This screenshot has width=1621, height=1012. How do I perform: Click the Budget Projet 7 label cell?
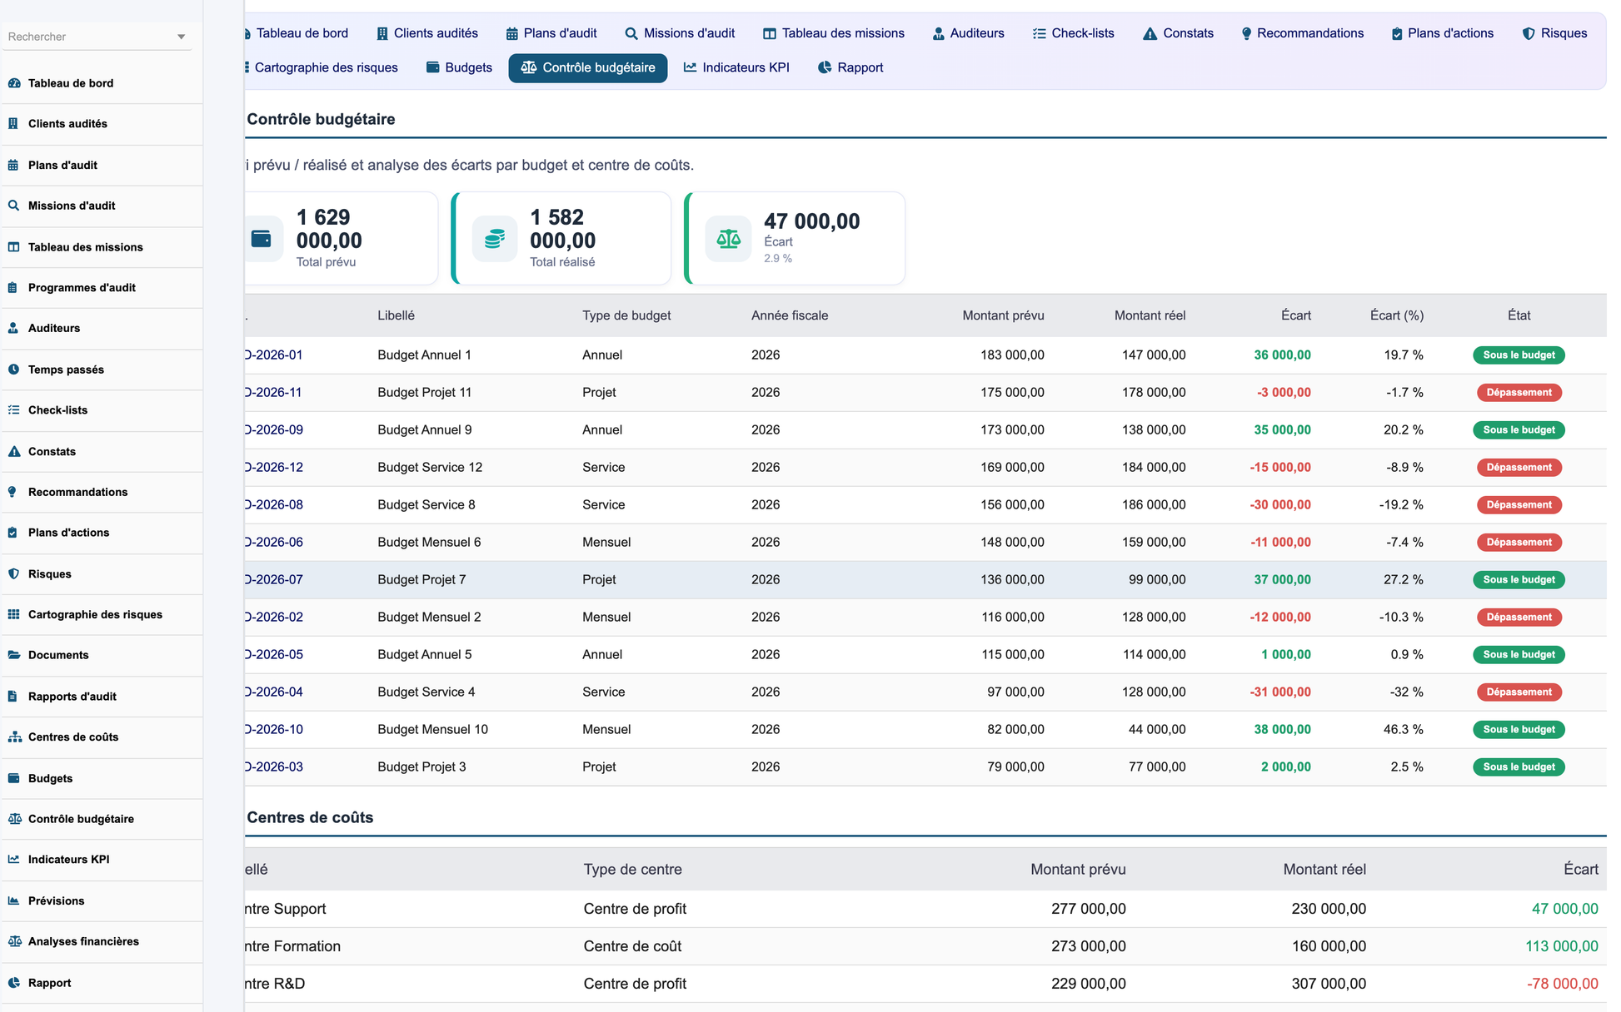click(421, 580)
